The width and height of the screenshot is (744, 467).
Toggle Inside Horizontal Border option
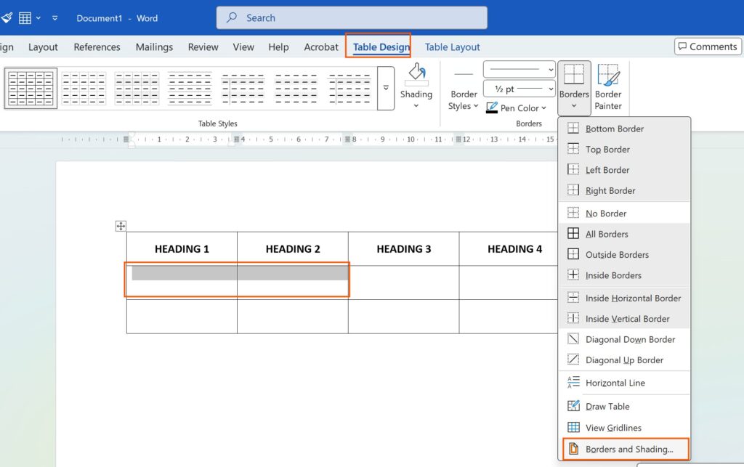coord(633,298)
